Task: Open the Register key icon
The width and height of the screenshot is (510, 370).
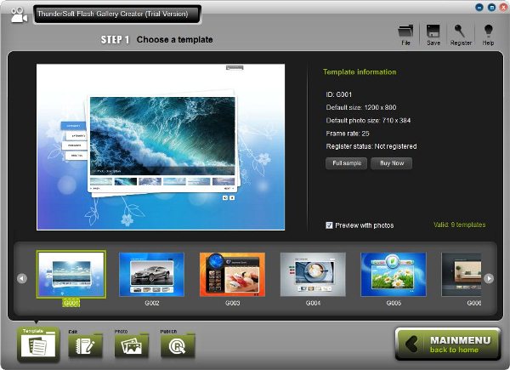Action: tap(460, 31)
